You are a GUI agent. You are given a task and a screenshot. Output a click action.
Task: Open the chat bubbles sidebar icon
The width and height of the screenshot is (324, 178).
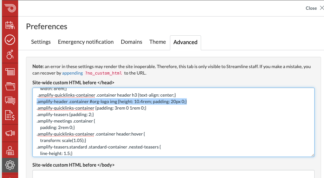[x=10, y=101]
